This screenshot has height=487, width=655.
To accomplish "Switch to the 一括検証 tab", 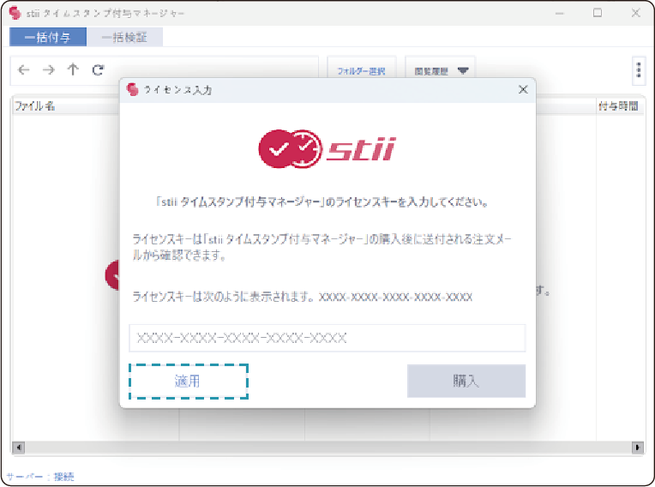I will (x=124, y=37).
